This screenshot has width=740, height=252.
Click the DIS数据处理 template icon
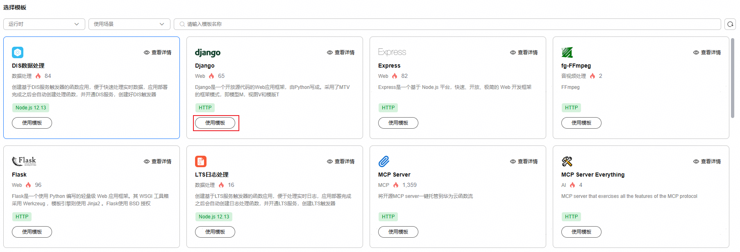coord(18,52)
